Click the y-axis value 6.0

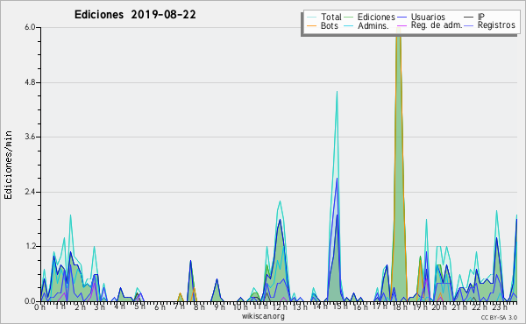tap(30, 27)
